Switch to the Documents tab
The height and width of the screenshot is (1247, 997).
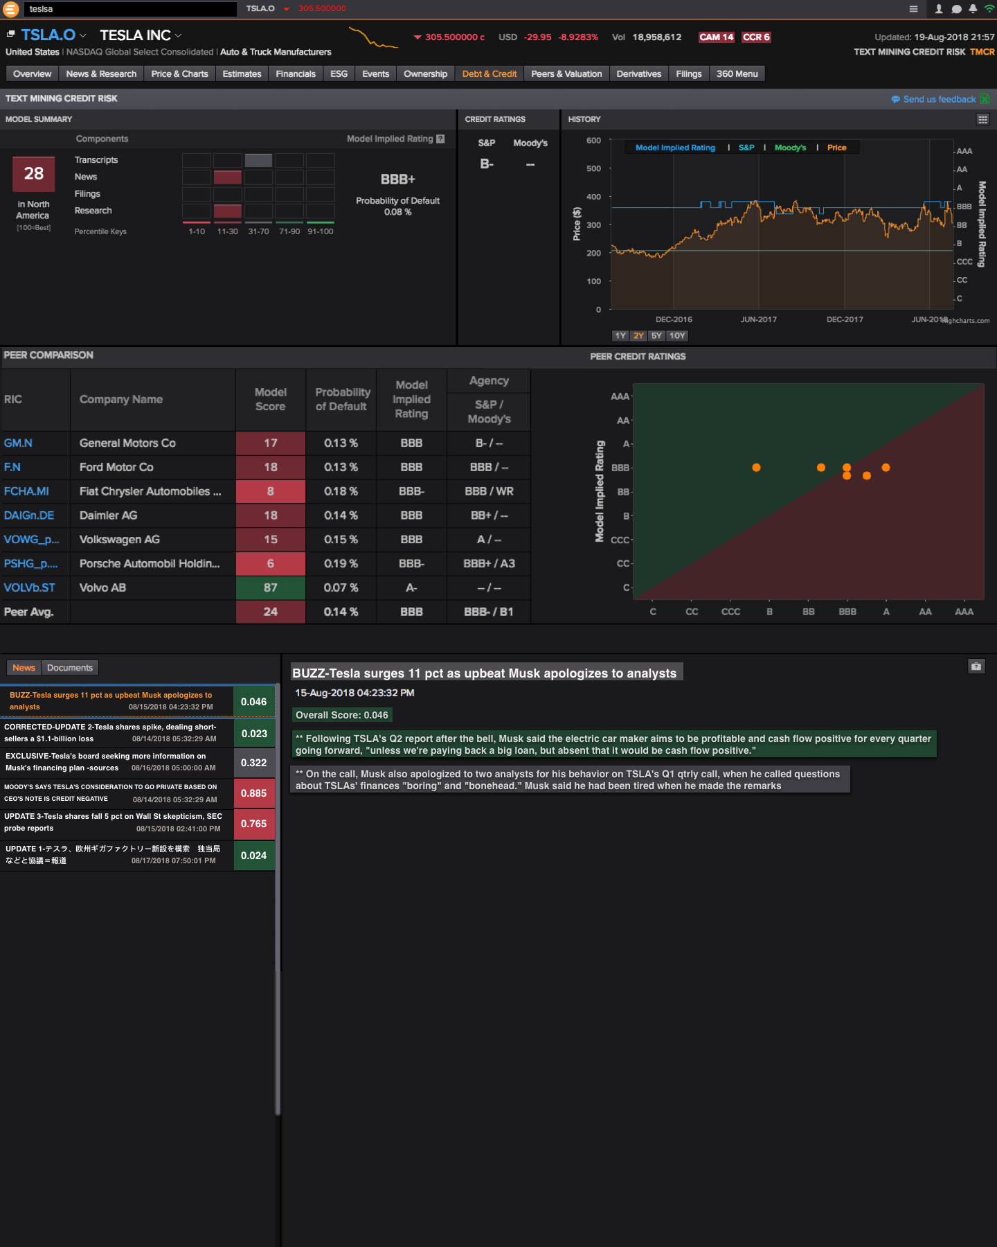(70, 668)
